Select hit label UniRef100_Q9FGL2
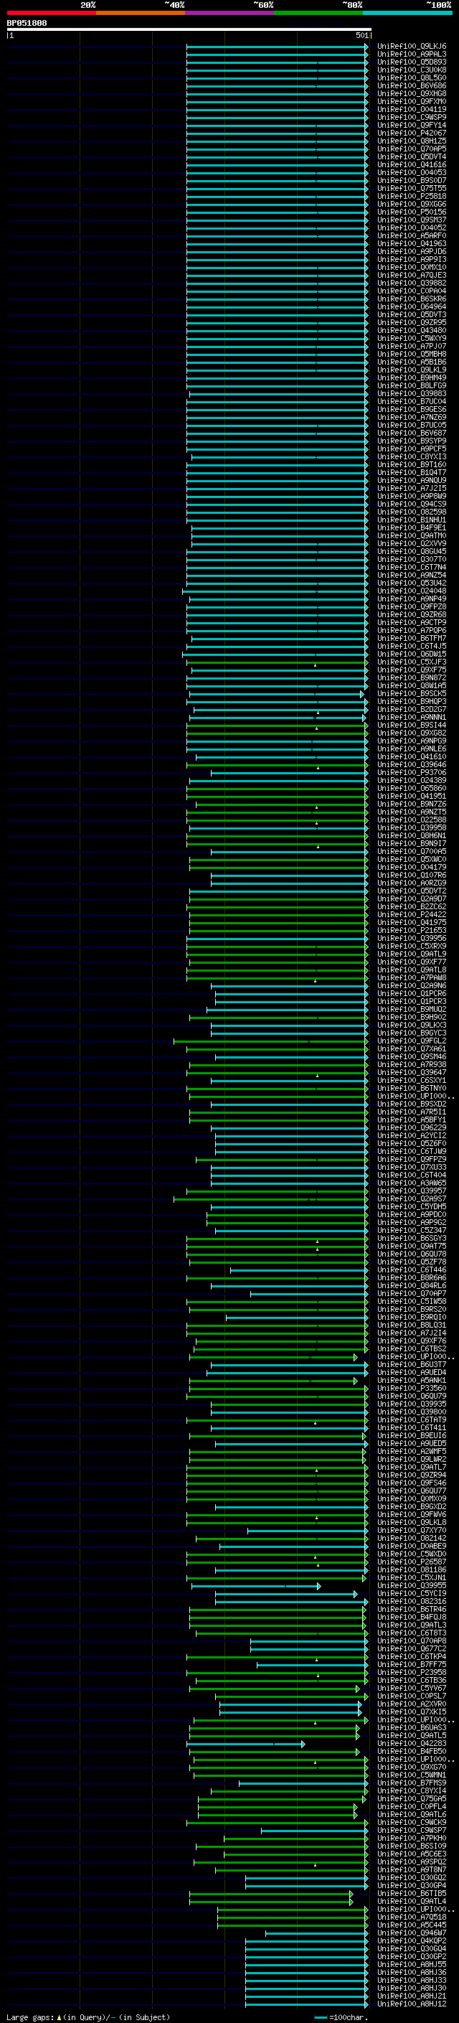The image size is (459, 2023). tap(412, 1041)
